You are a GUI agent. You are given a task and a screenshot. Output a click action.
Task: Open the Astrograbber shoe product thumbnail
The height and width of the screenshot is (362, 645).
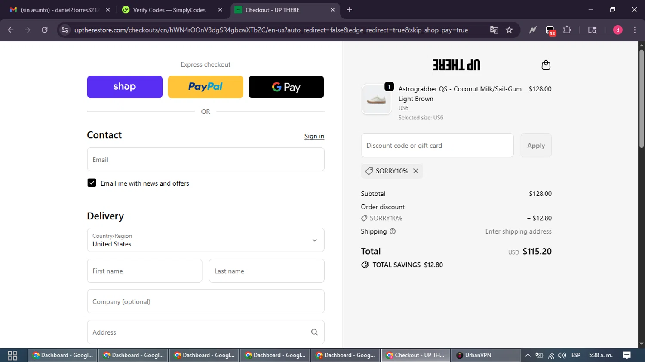(x=376, y=99)
